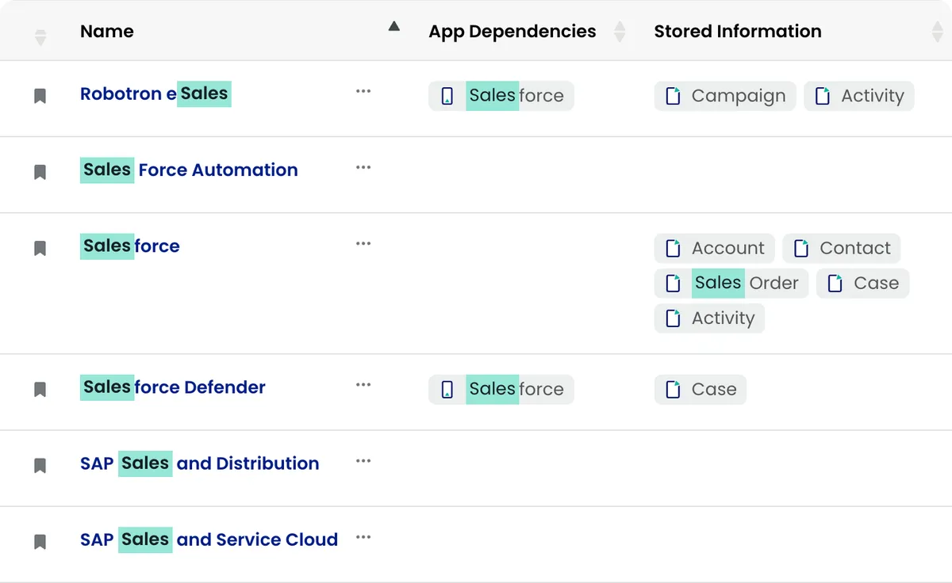The image size is (952, 583).
Task: Click sort arrows in the bookmark column header
Action: click(x=40, y=37)
